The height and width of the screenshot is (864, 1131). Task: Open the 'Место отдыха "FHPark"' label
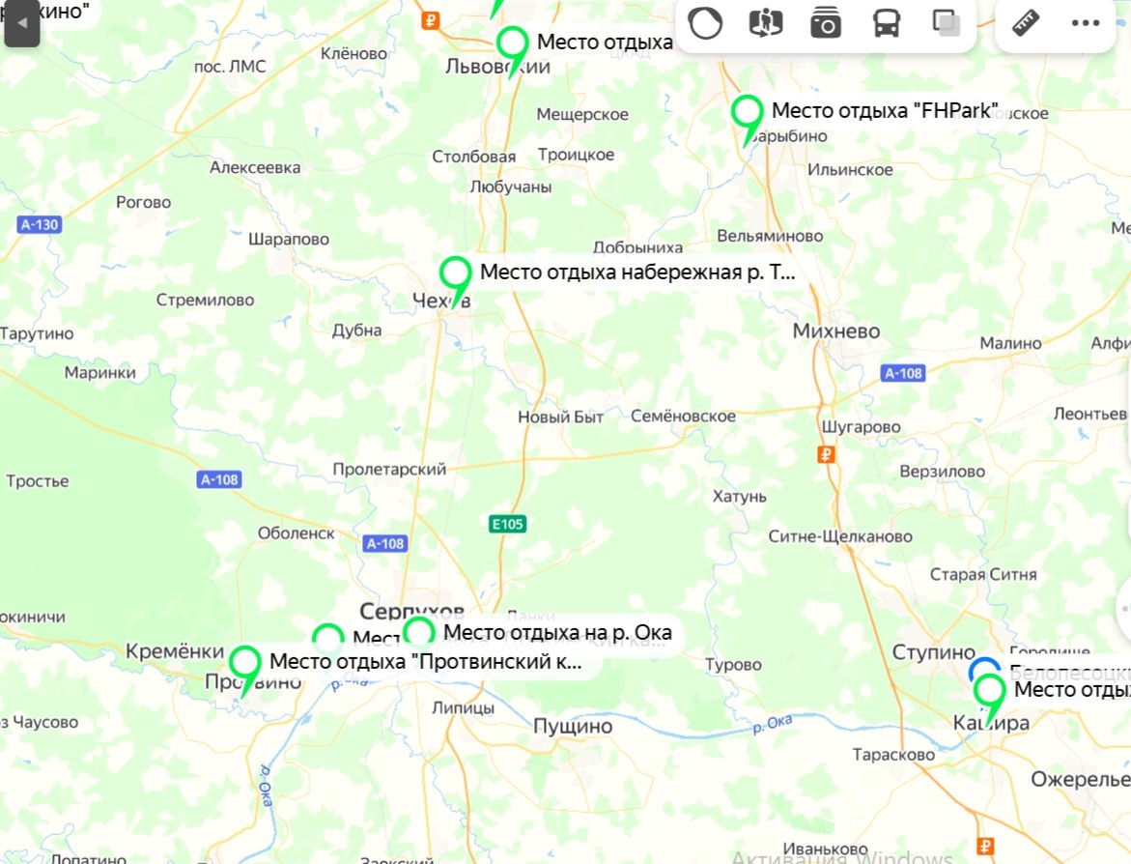point(885,110)
